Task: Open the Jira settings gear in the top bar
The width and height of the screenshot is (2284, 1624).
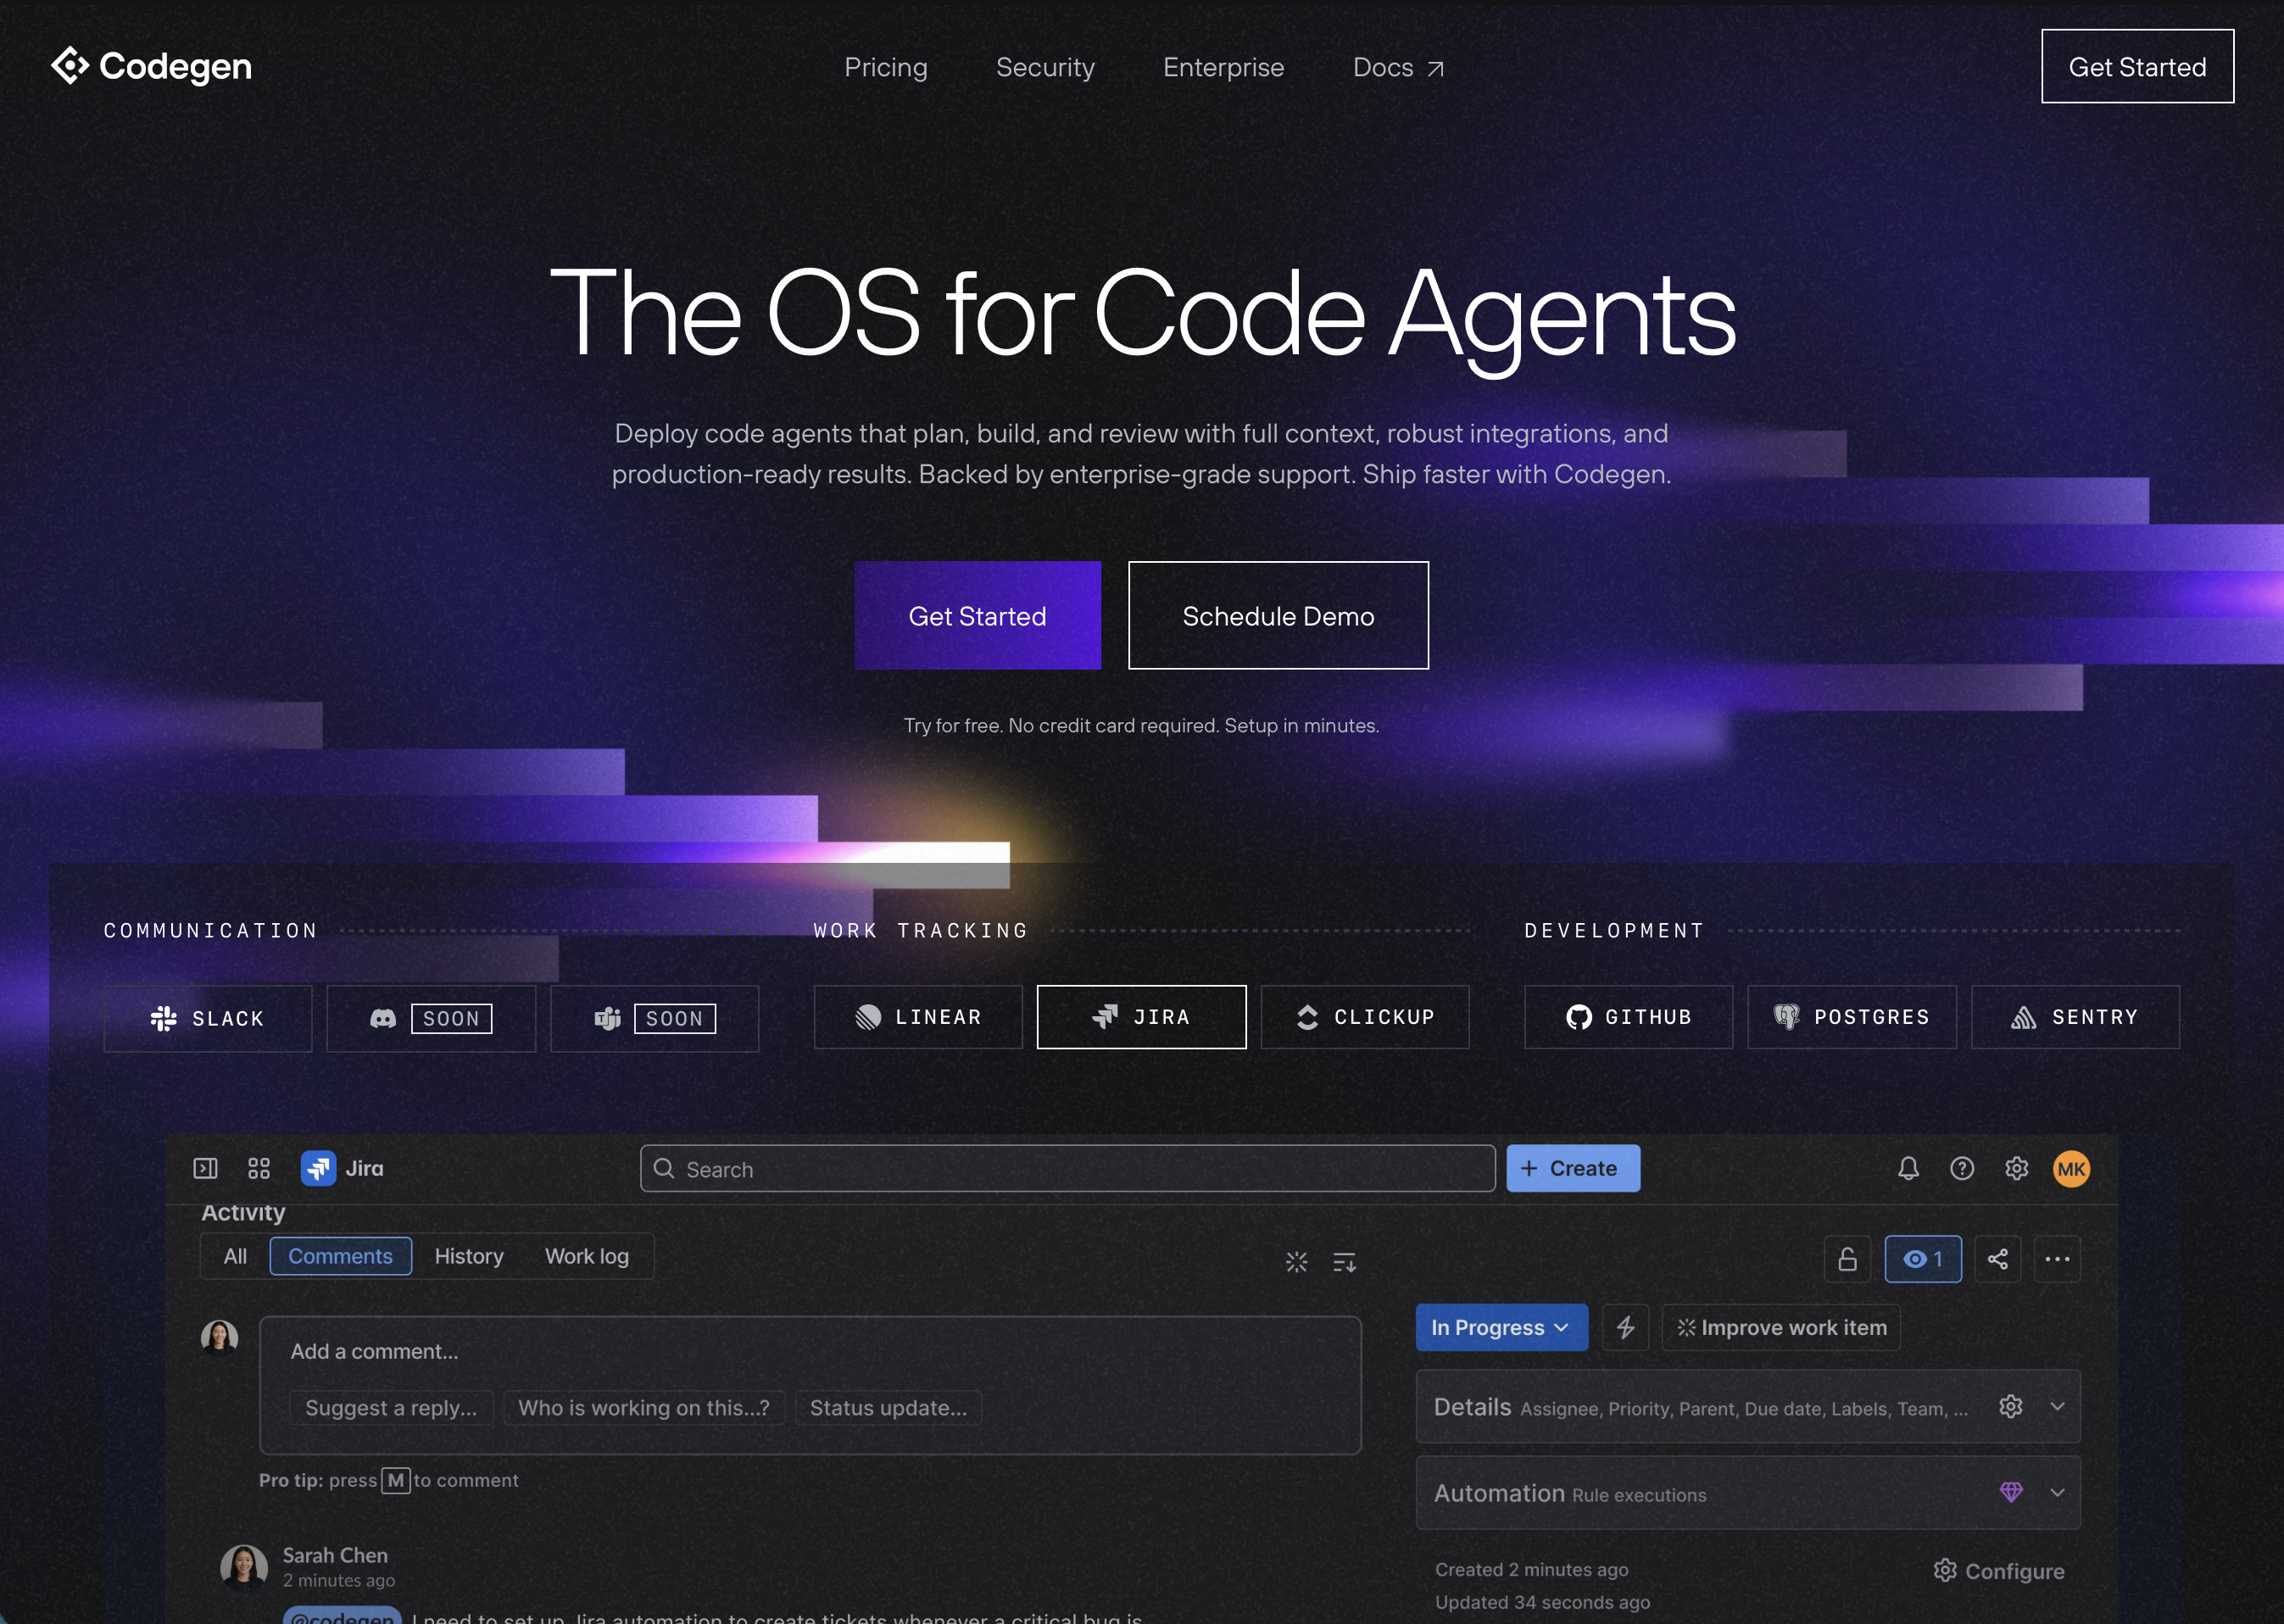Action: pos(2016,1168)
